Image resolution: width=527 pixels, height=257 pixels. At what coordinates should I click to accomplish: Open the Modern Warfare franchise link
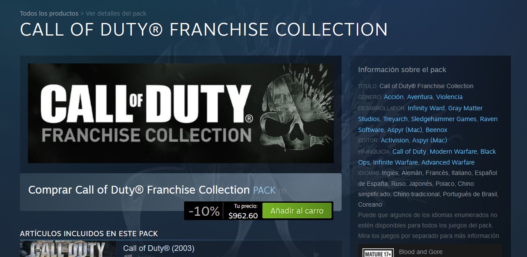pyautogui.click(x=453, y=152)
